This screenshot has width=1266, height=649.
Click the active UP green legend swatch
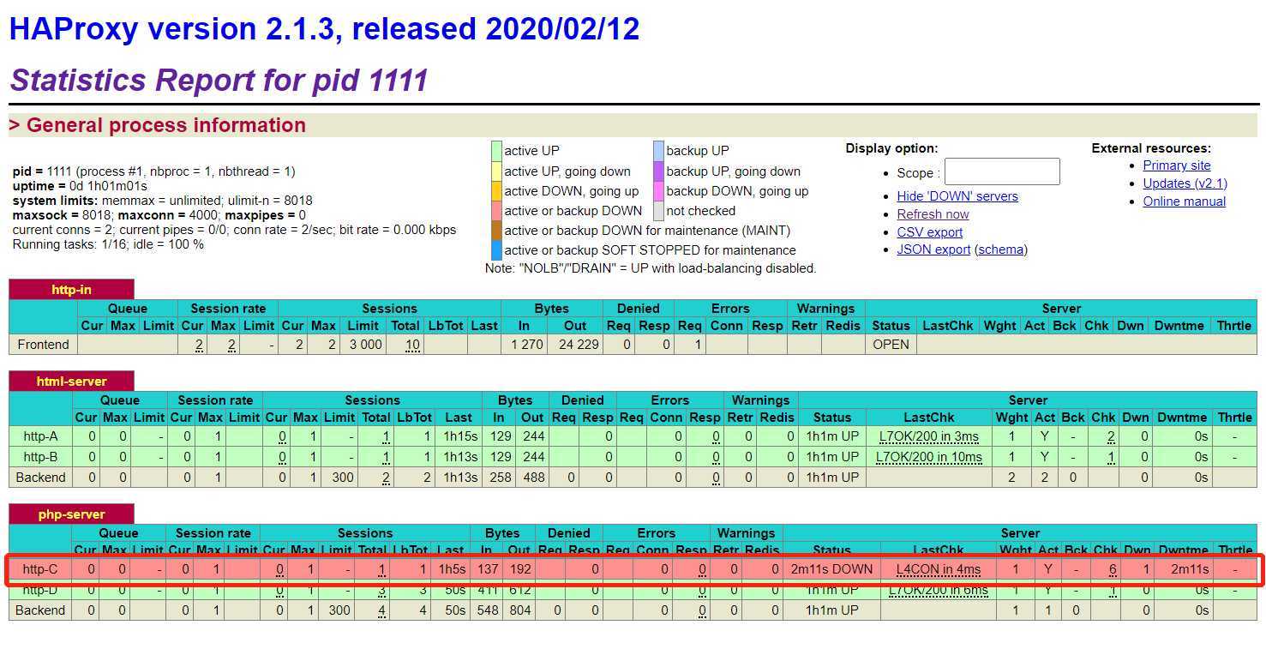[x=496, y=151]
